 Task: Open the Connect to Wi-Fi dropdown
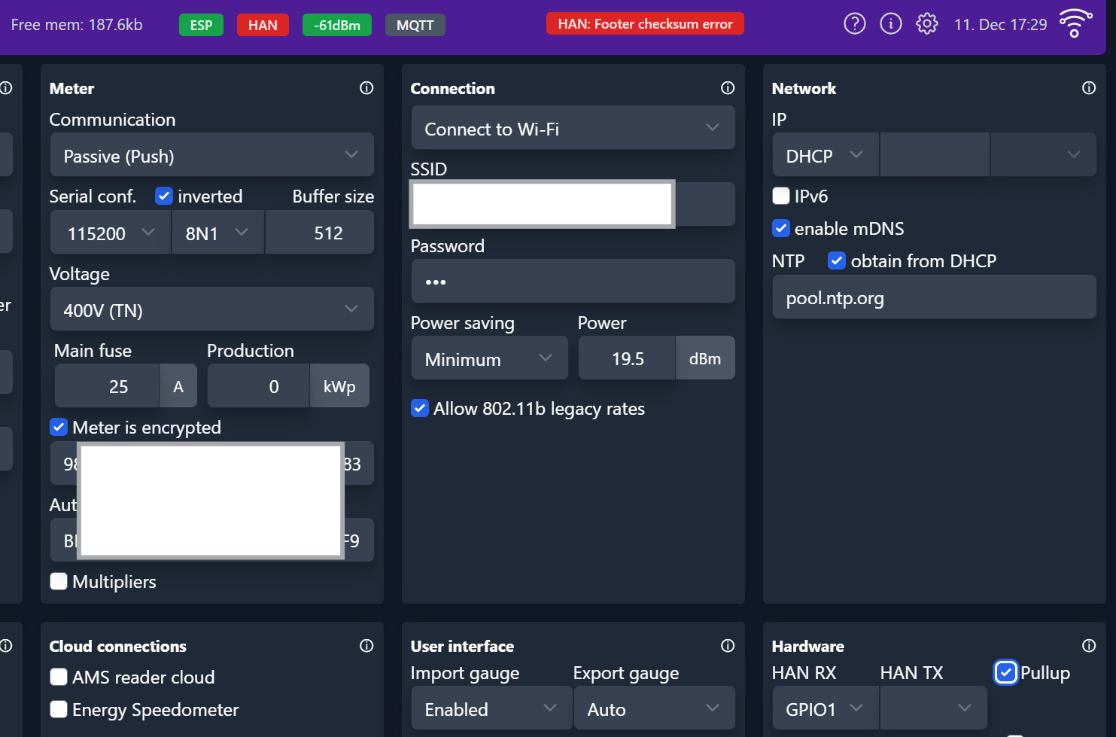tap(573, 128)
